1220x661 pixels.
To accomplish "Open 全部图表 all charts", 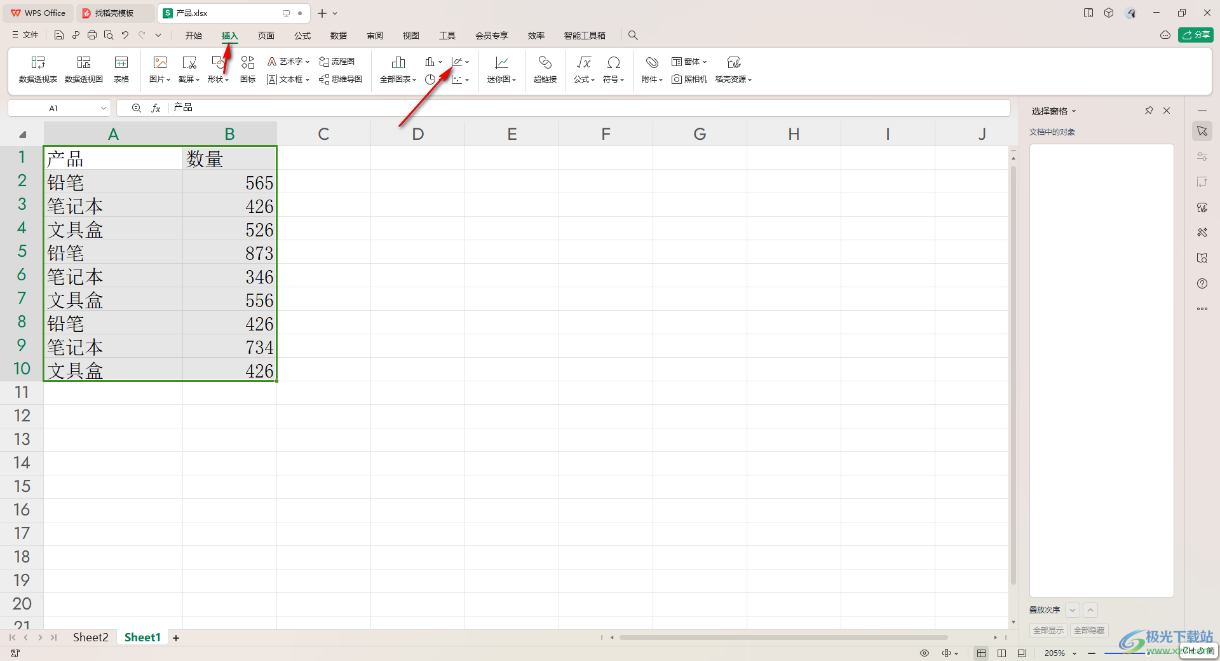I will tap(398, 69).
